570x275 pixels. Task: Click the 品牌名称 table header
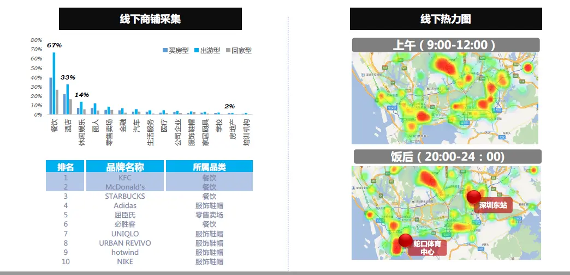point(125,167)
